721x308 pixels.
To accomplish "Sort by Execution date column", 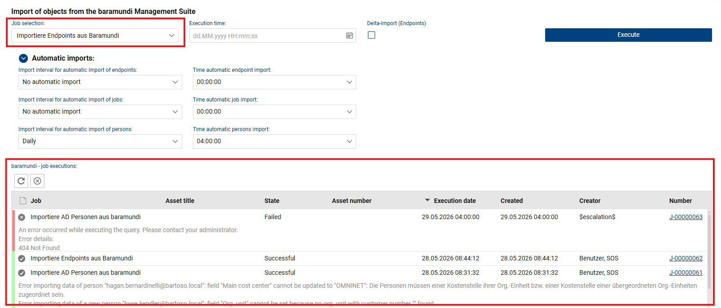I will pos(455,201).
